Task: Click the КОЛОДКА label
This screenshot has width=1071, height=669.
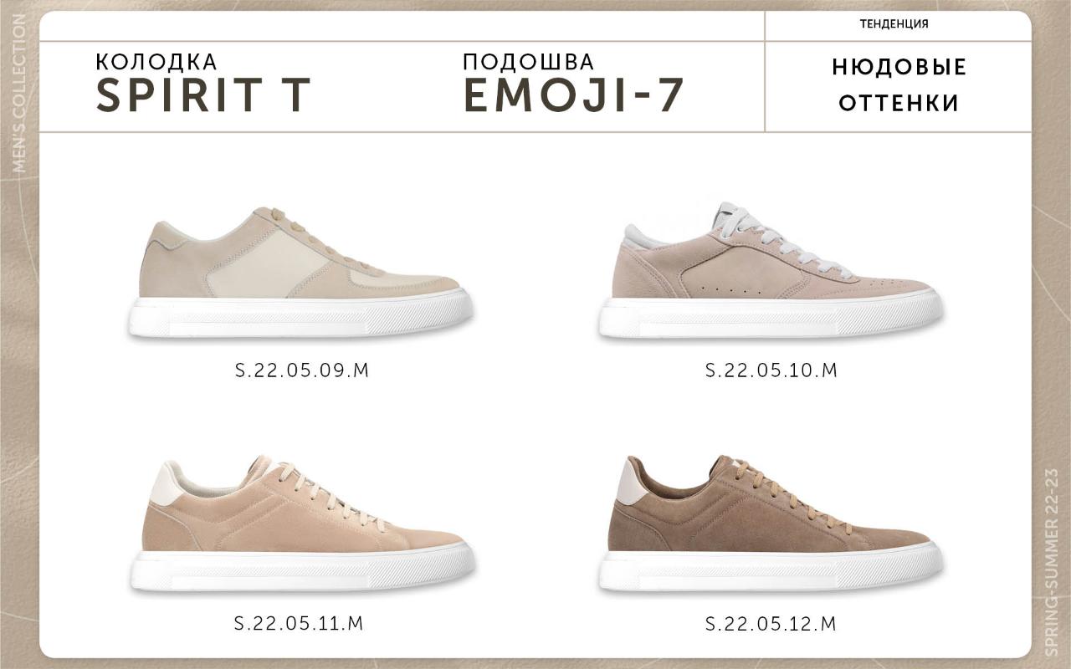Action: click(x=156, y=62)
